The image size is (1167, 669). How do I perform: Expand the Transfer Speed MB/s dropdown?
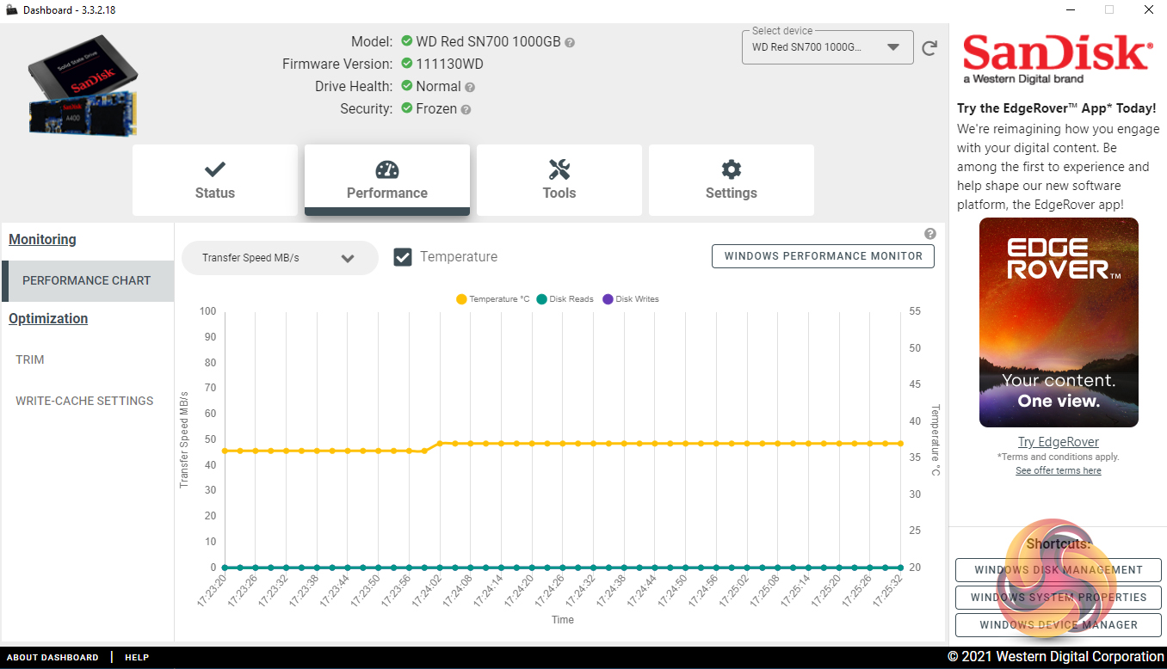tap(280, 258)
